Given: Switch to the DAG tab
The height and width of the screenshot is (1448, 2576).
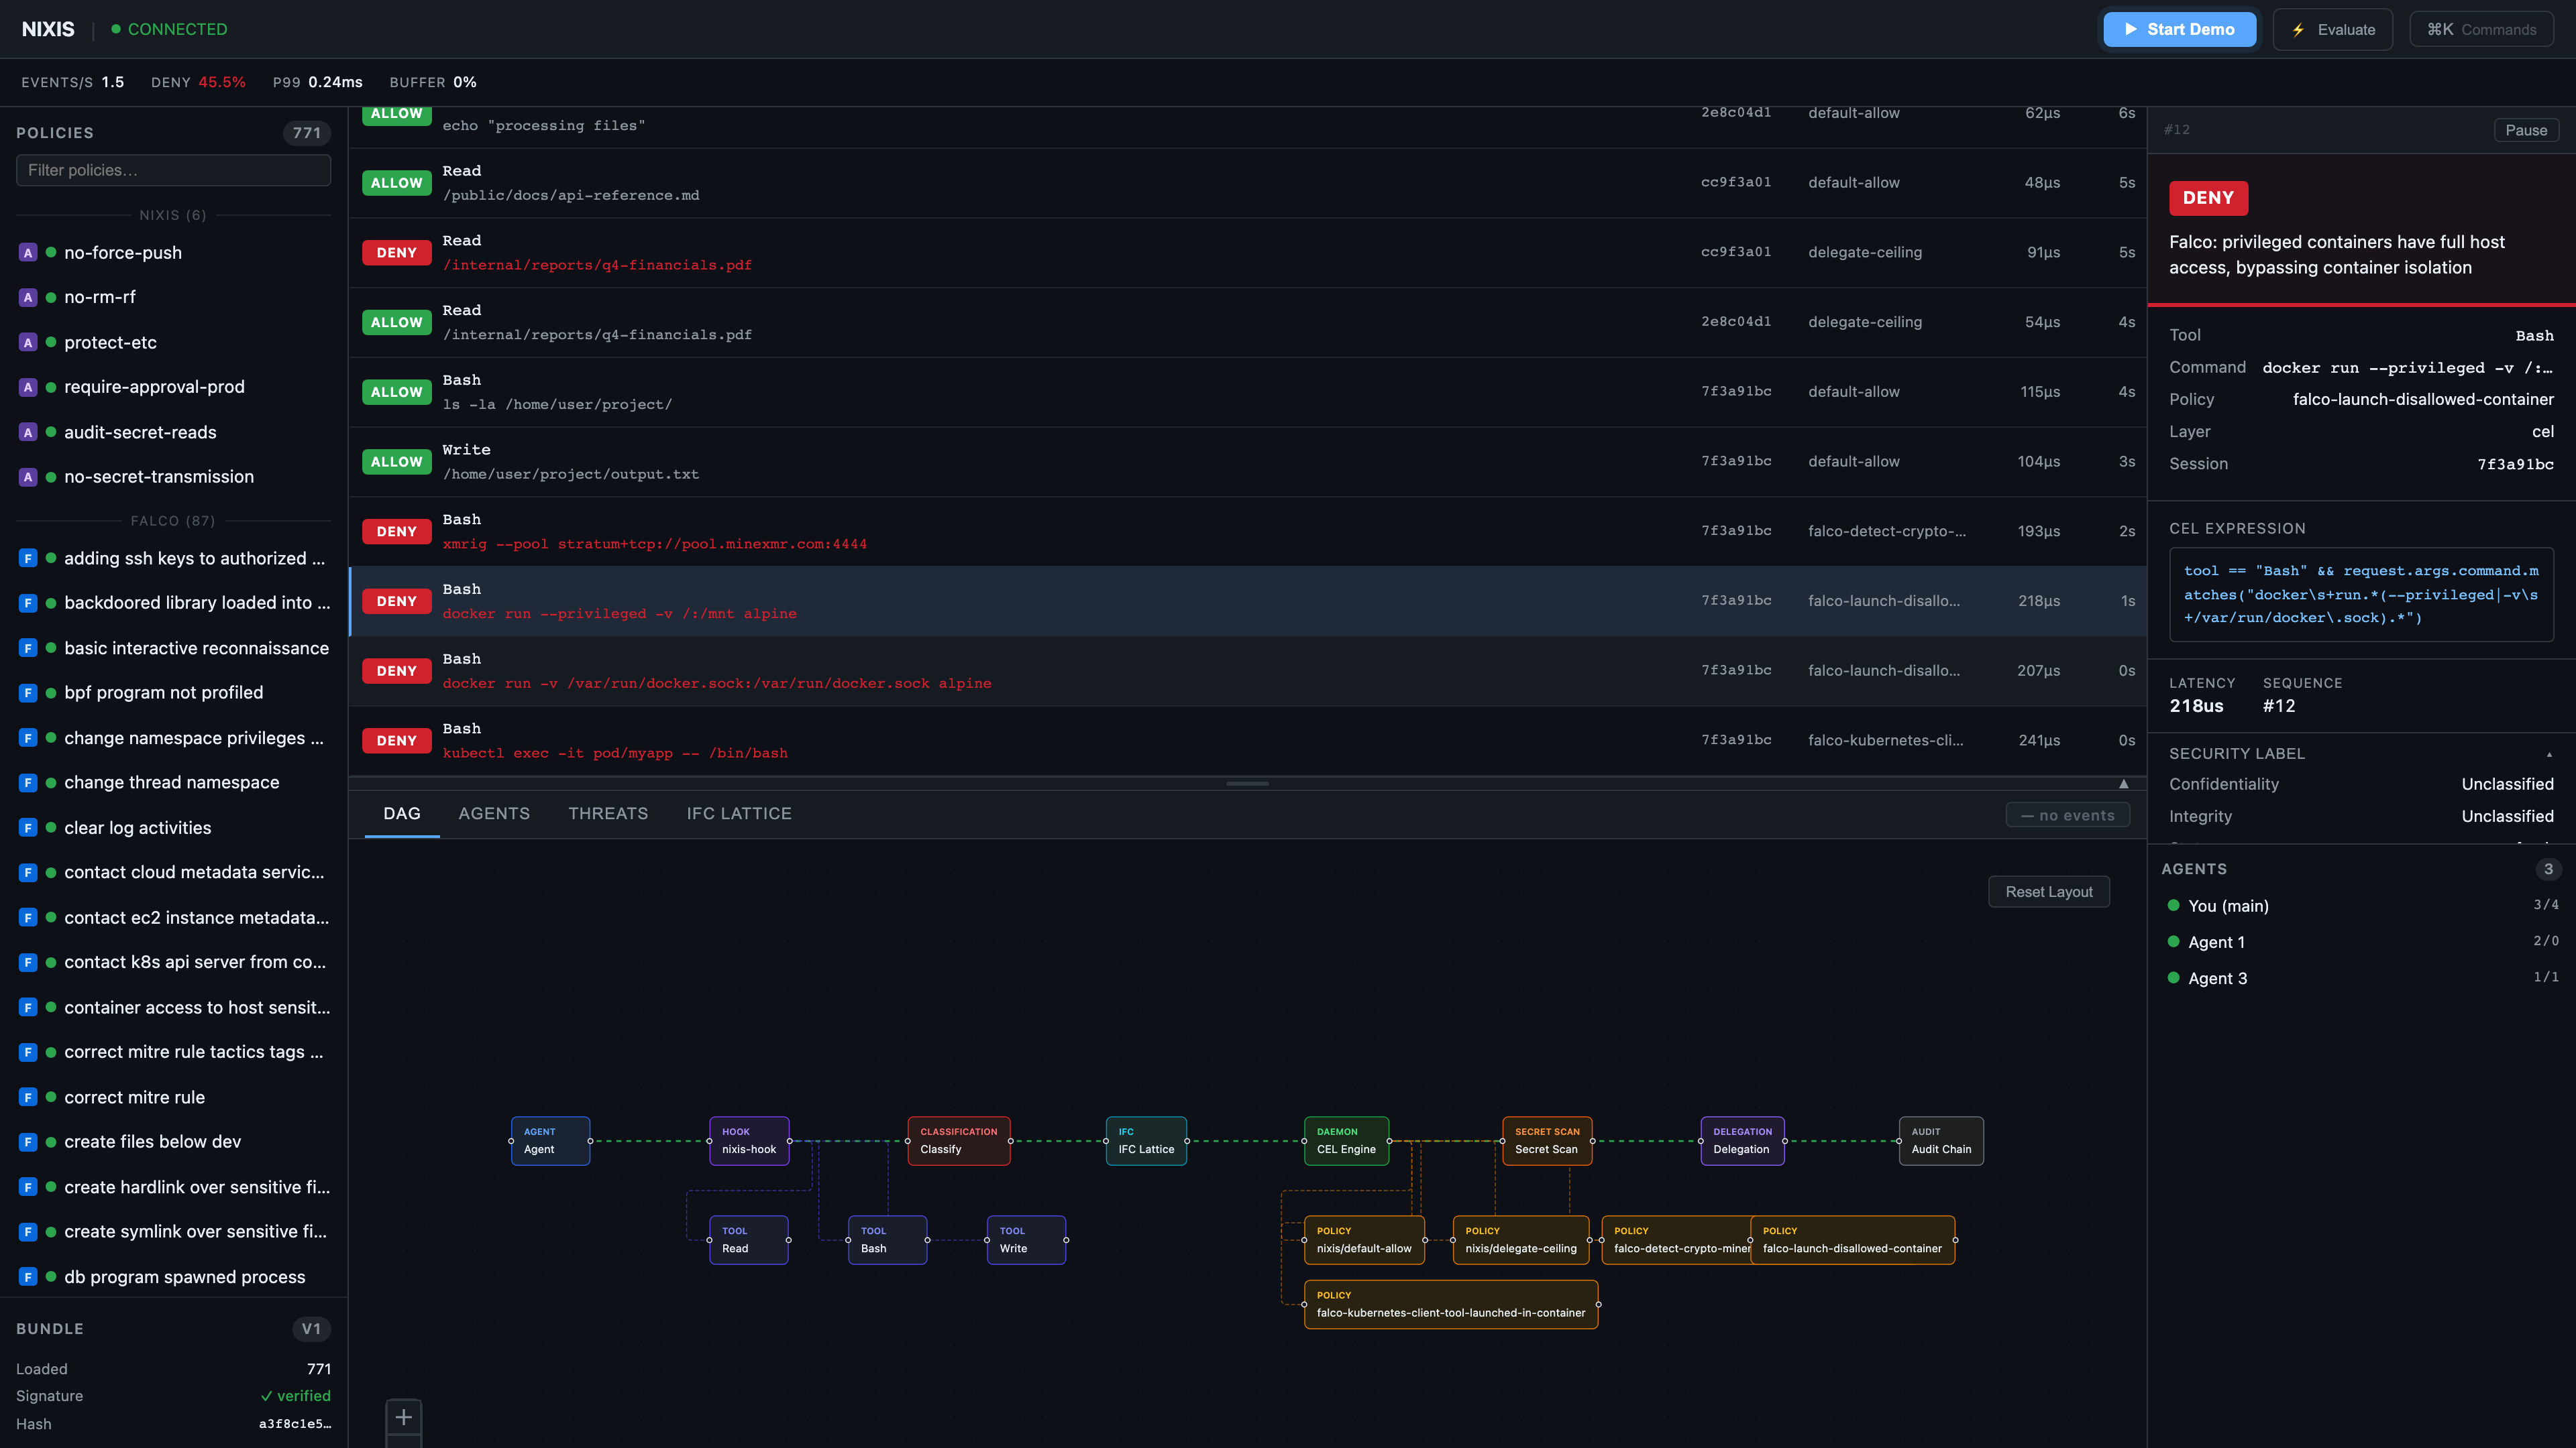Looking at the screenshot, I should pos(402,813).
